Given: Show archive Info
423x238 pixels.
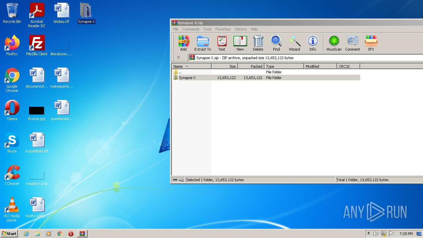Looking at the screenshot, I should click(x=313, y=43).
